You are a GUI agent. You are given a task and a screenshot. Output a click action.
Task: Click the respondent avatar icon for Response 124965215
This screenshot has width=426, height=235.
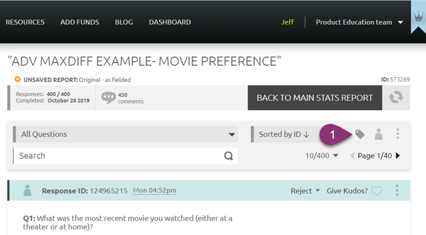pyautogui.click(x=27, y=191)
